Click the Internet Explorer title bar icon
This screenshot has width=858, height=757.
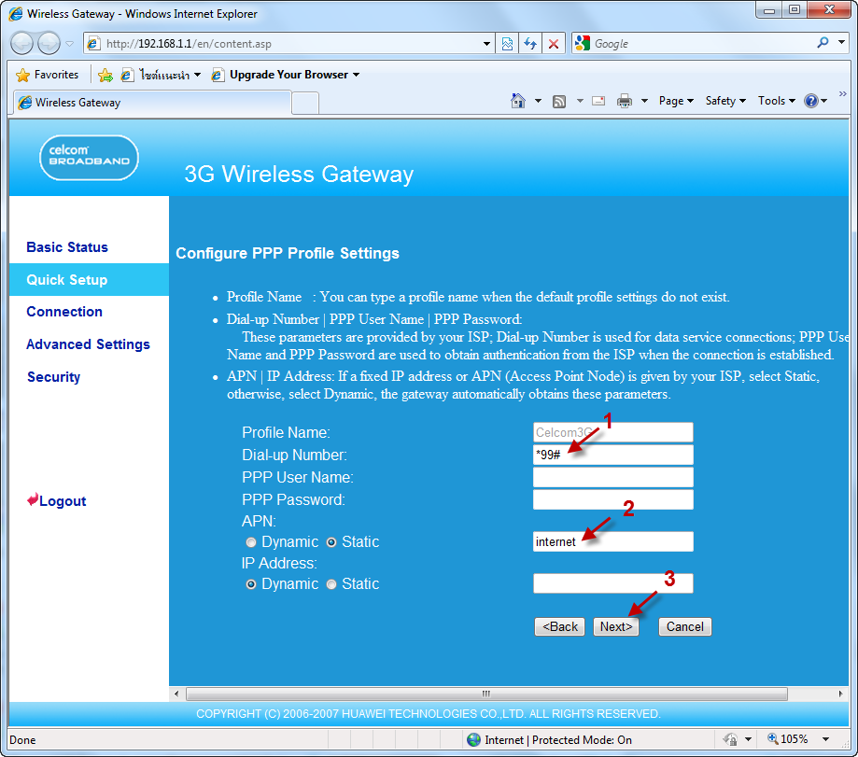click(16, 14)
